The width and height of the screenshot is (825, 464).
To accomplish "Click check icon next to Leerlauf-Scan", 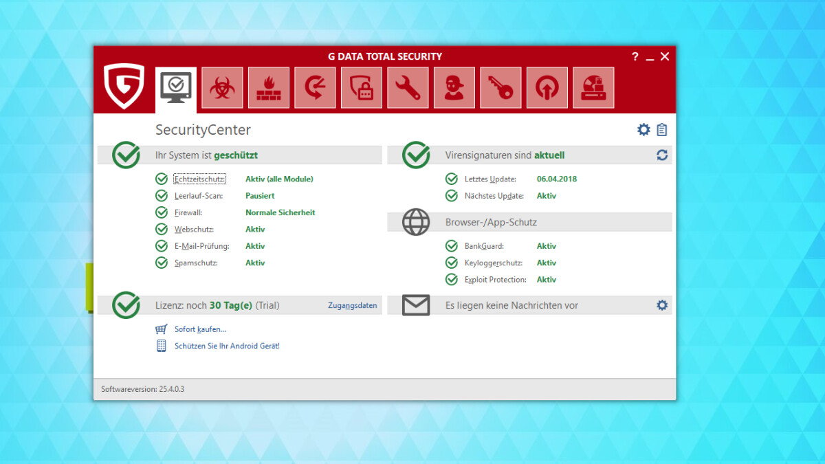I will click(162, 196).
